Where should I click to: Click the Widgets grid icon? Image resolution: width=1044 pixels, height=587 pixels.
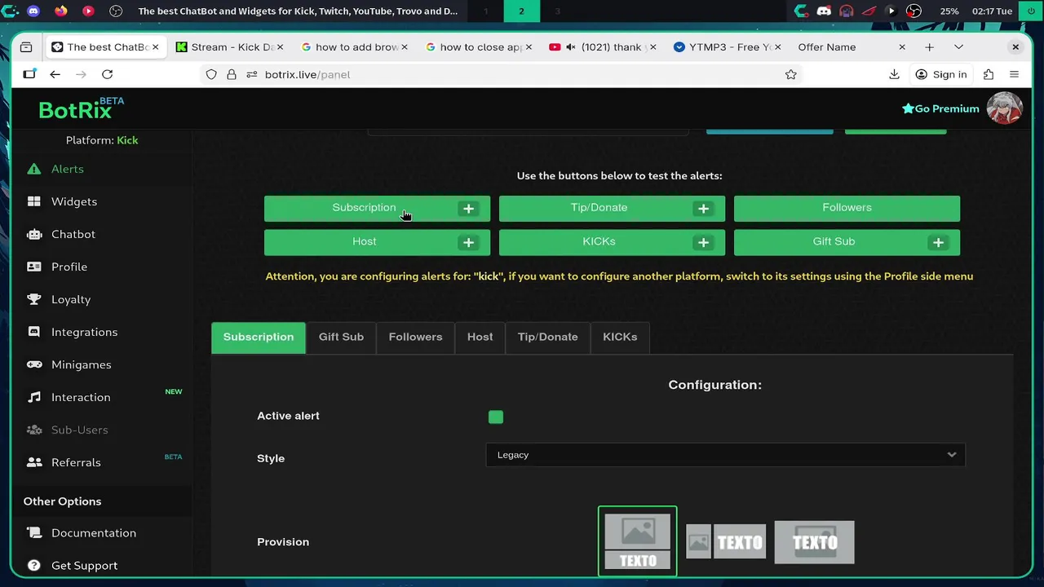coord(33,201)
